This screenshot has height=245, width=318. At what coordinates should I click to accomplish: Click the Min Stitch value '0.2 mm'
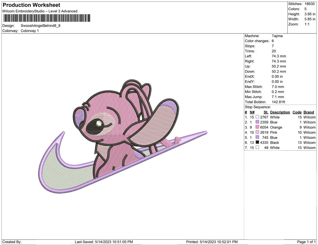(278, 92)
